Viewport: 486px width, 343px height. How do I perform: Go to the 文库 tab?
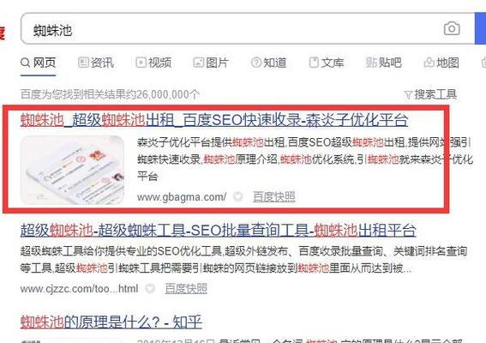point(327,63)
